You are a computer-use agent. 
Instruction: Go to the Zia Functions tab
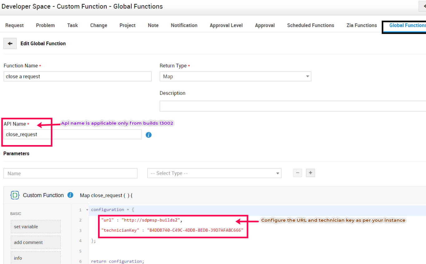[361, 26]
